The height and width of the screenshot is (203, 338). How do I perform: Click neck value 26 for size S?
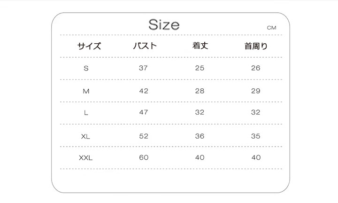(256, 68)
